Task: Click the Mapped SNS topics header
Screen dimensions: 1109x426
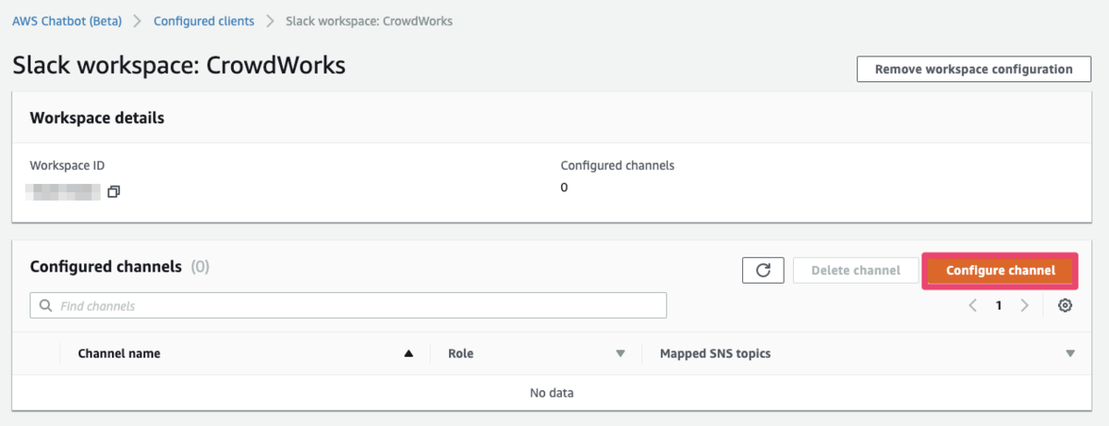Action: point(715,354)
